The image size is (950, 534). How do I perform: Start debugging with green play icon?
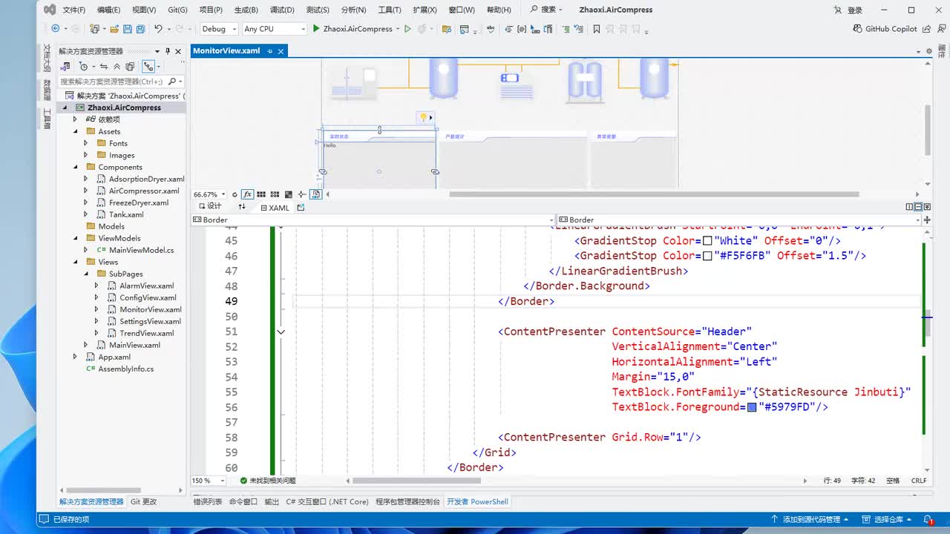pos(316,29)
